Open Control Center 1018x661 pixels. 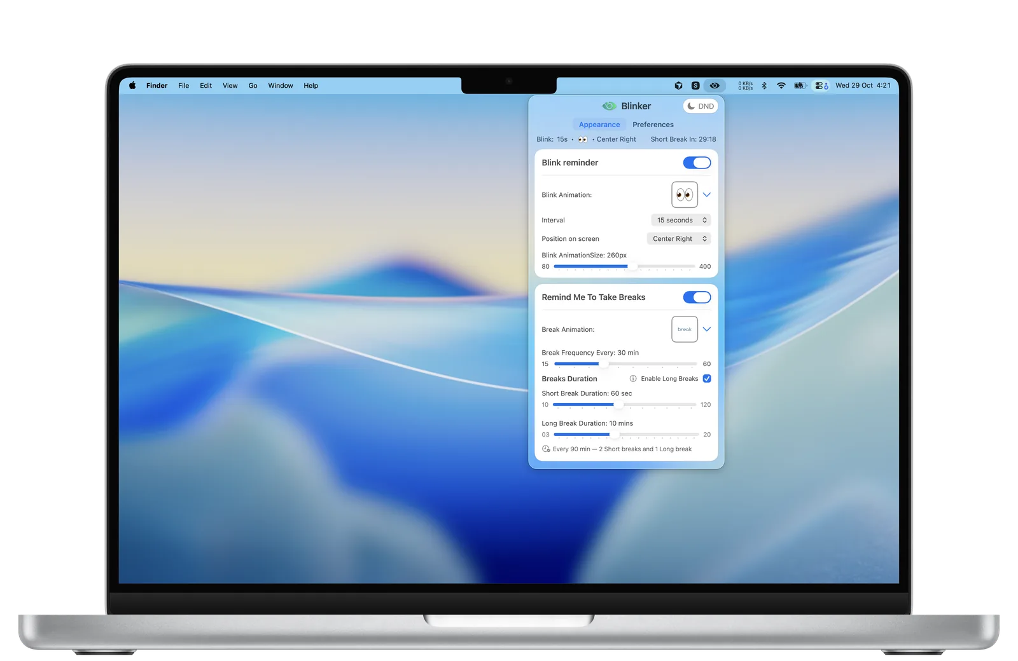(x=821, y=85)
